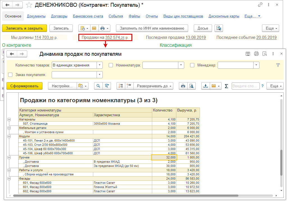The height and width of the screenshot is (201, 287).
Task: Open the Банковские счета tab
Action: pos(88,16)
